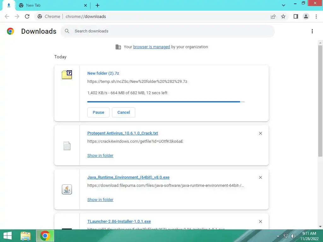Click the crack4windows.com source URL text
The height and width of the screenshot is (242, 323).
point(135,141)
